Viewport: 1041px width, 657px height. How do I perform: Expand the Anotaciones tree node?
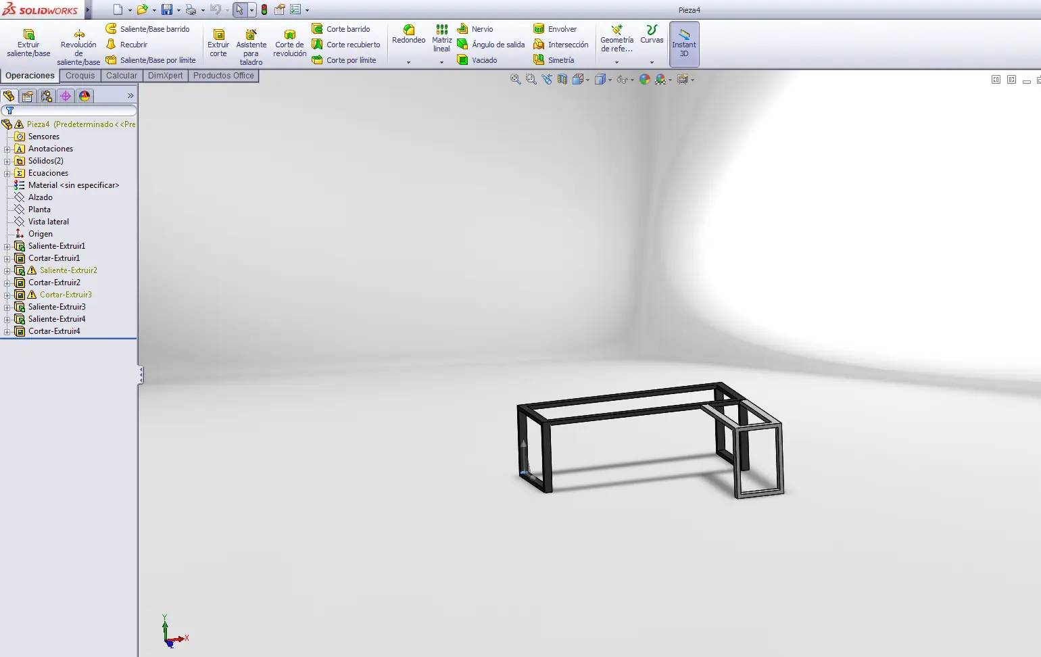[x=7, y=149]
